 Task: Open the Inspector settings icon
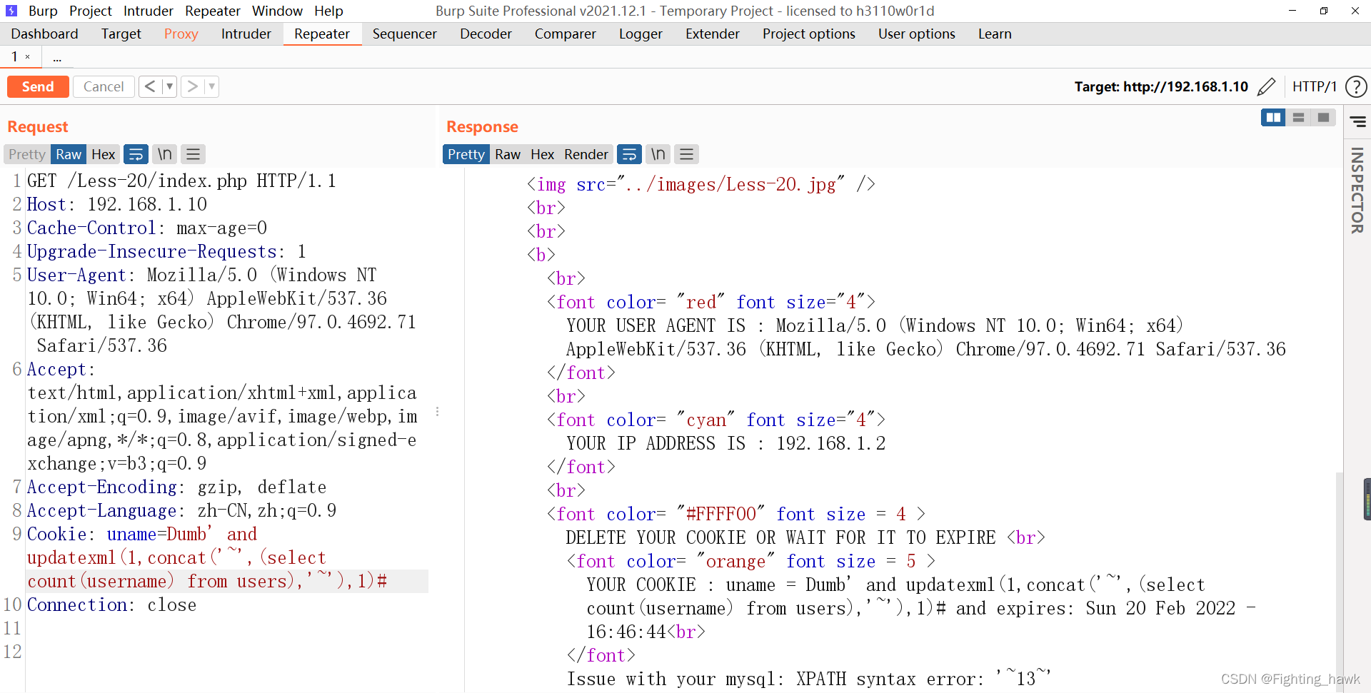(1357, 122)
